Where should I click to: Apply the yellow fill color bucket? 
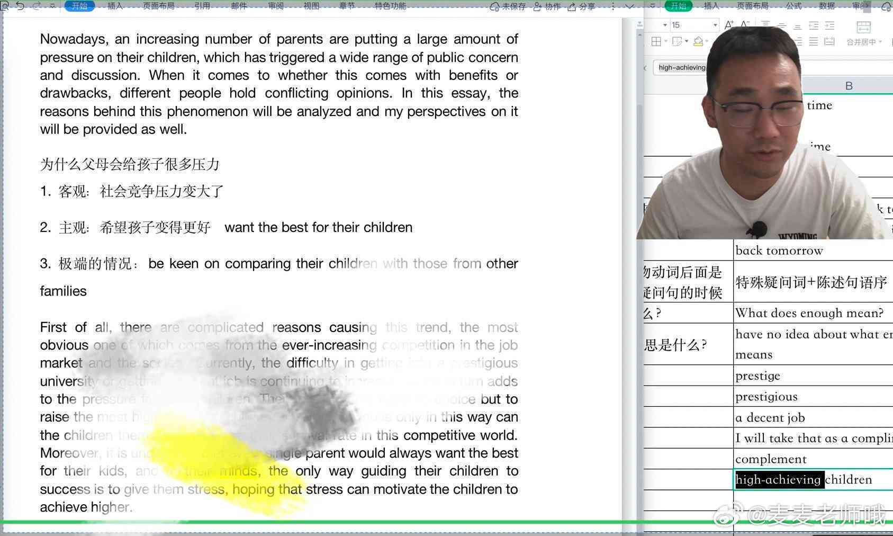pos(698,41)
